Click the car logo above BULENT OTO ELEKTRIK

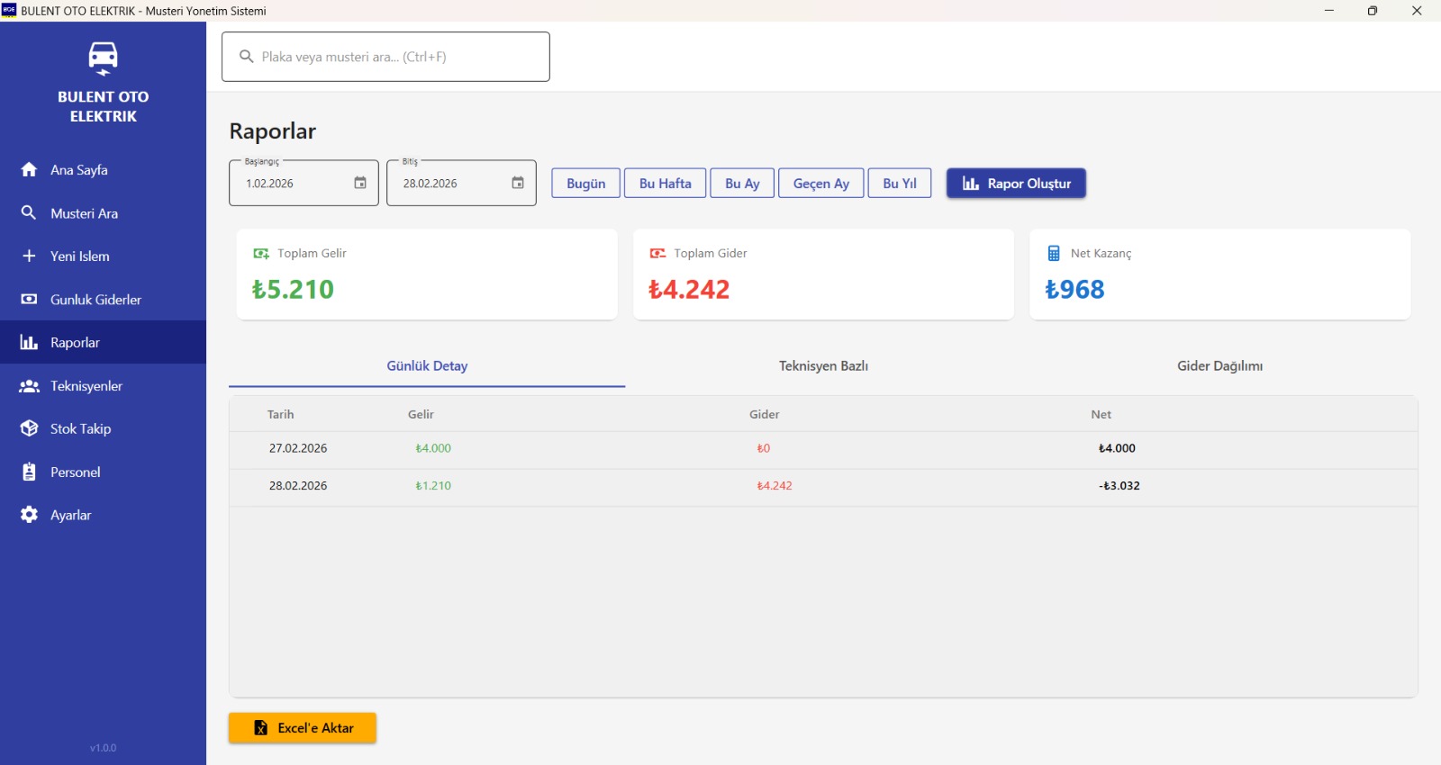pos(103,58)
